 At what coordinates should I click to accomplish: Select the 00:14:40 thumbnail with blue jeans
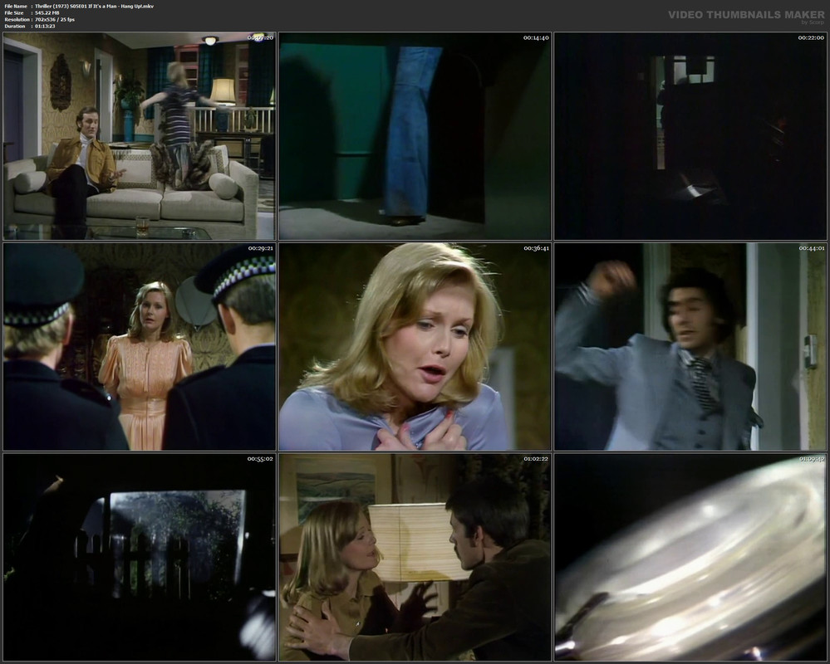415,136
